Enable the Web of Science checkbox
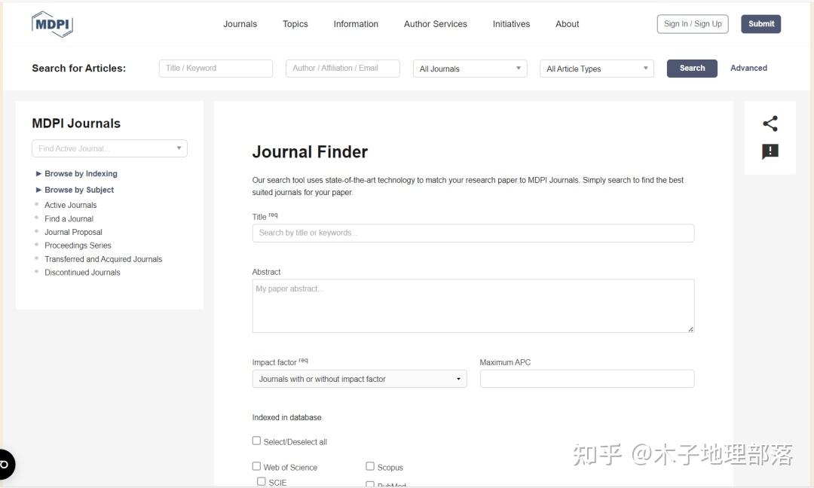Image resolution: width=814 pixels, height=488 pixels. [x=256, y=465]
